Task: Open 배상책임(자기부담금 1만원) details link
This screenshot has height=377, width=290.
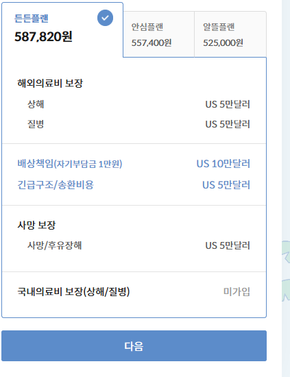Action: [70, 164]
